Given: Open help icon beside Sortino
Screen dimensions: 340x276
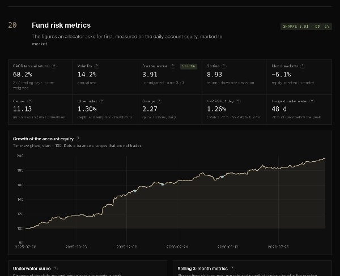Looking at the screenshot, I should (224, 66).
